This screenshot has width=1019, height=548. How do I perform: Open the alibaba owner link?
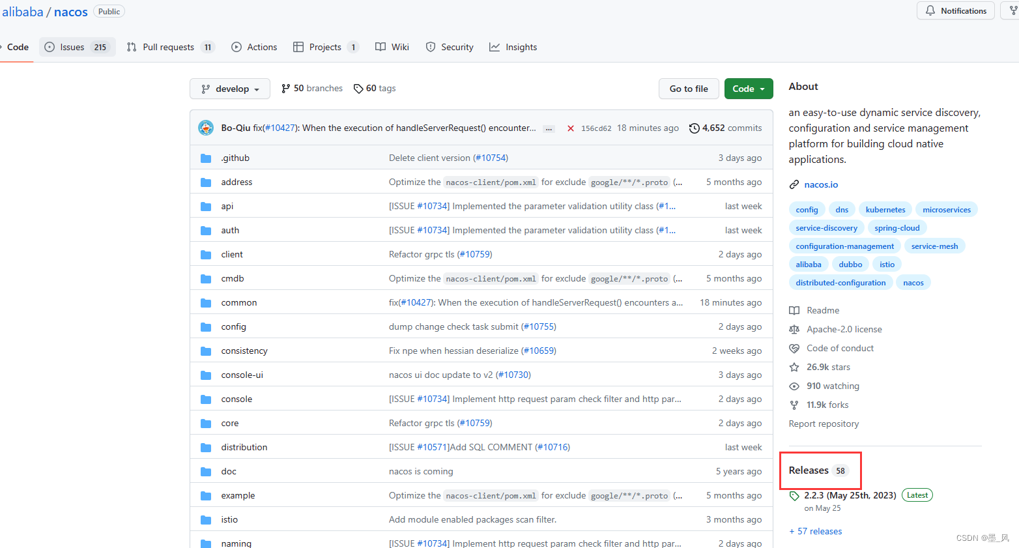[22, 12]
